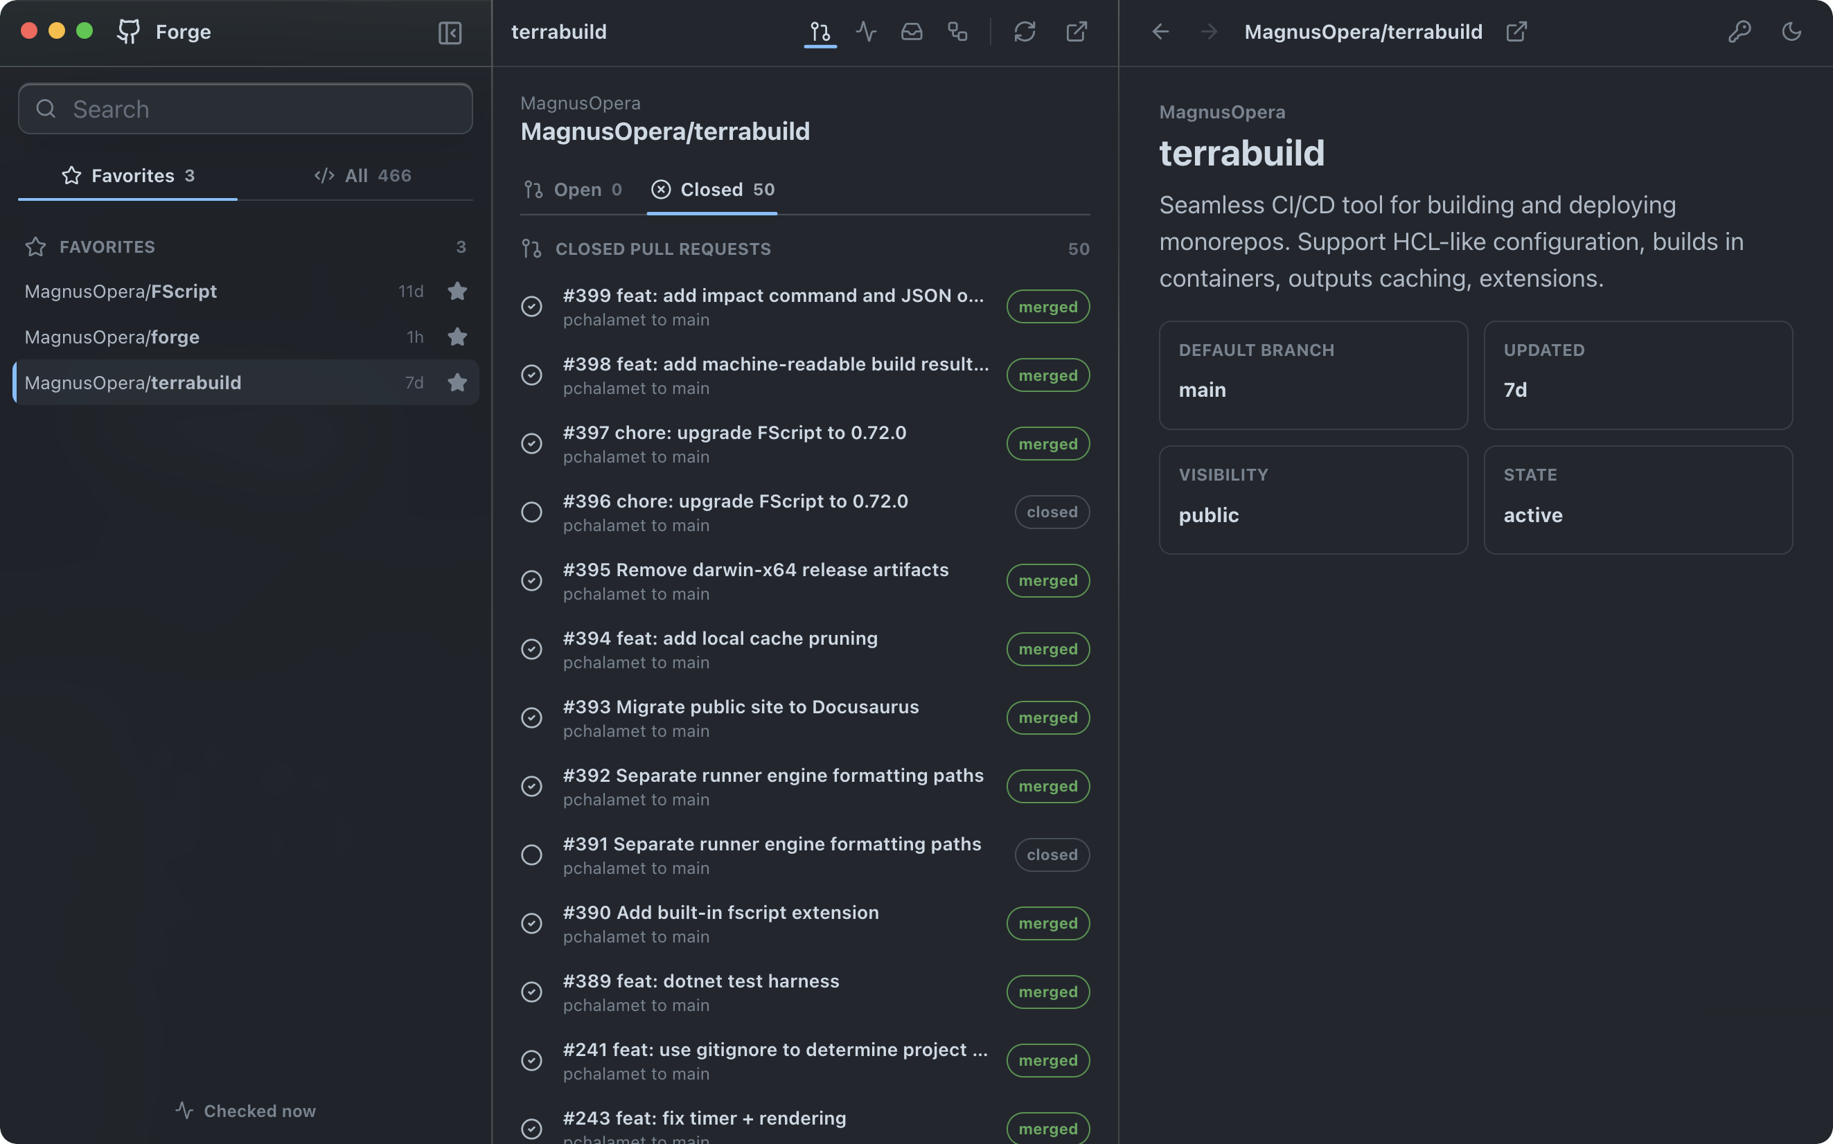Unfavorite MagnusOpera/terrabuild star
Screen dimensions: 1833x1144
pos(457,383)
